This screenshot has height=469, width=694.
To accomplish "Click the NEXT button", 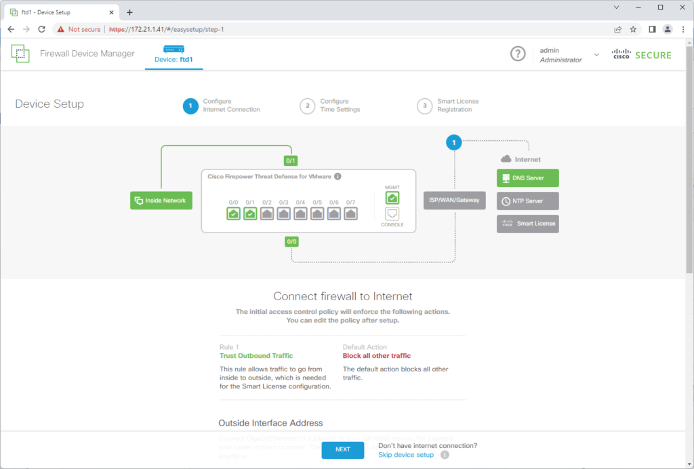I will [342, 449].
